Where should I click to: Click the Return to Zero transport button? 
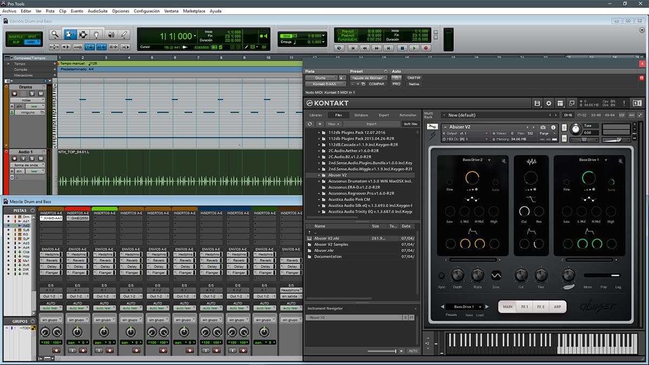tap(354, 48)
